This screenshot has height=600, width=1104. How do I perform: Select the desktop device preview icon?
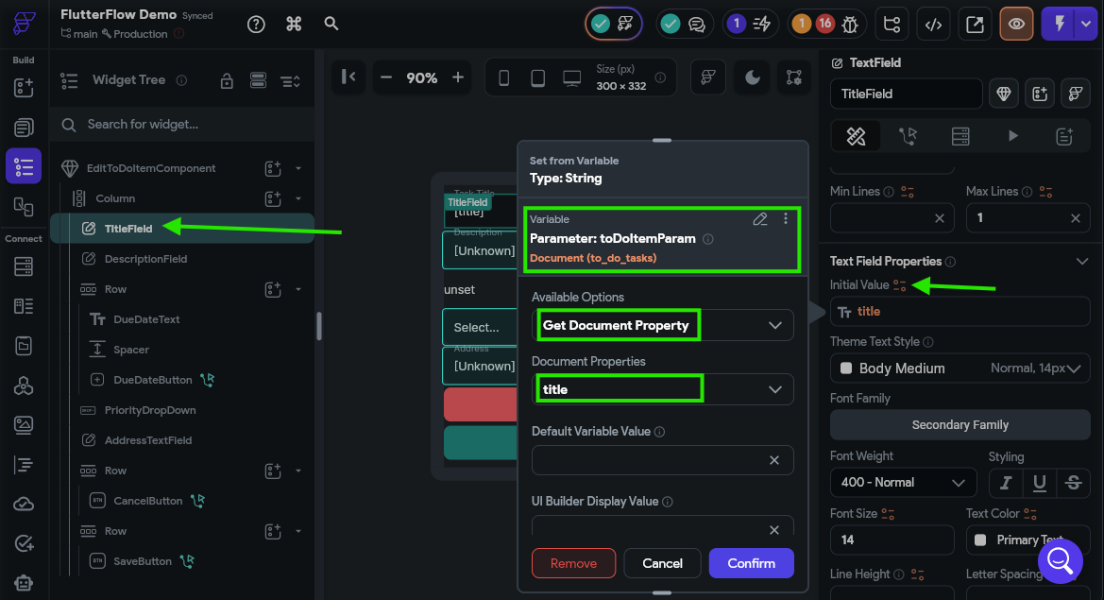coord(571,77)
